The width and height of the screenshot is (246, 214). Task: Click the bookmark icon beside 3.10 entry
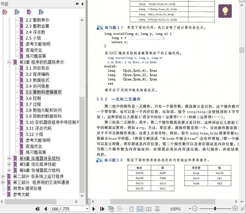[21, 122]
